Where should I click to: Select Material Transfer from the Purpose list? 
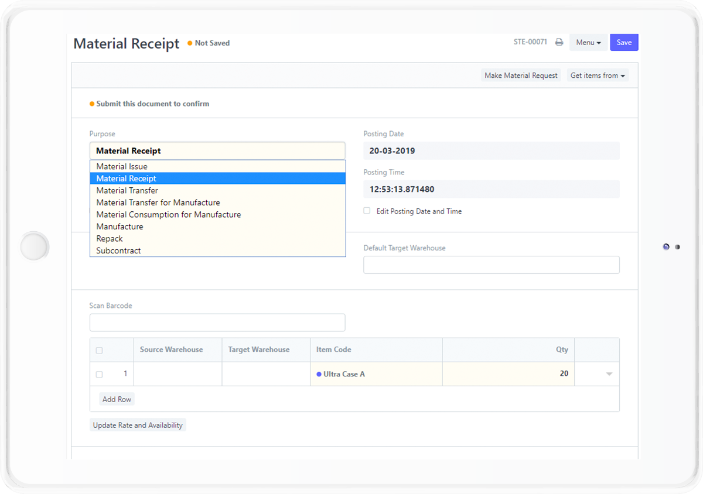[x=127, y=190]
